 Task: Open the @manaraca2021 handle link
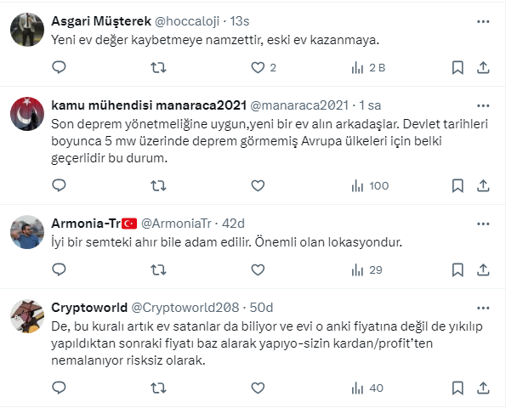(x=299, y=105)
